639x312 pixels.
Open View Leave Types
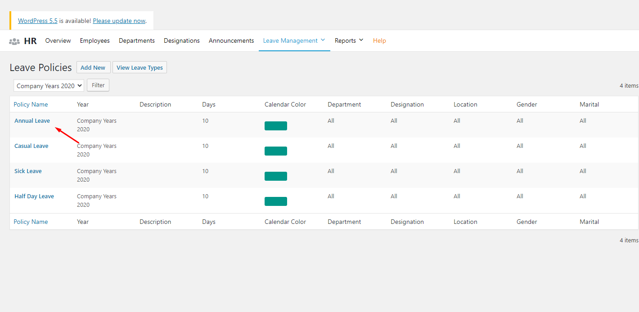[x=139, y=67]
